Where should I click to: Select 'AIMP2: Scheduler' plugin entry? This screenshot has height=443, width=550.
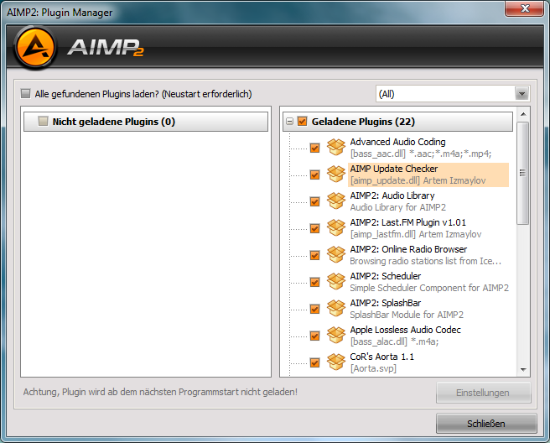(x=428, y=282)
